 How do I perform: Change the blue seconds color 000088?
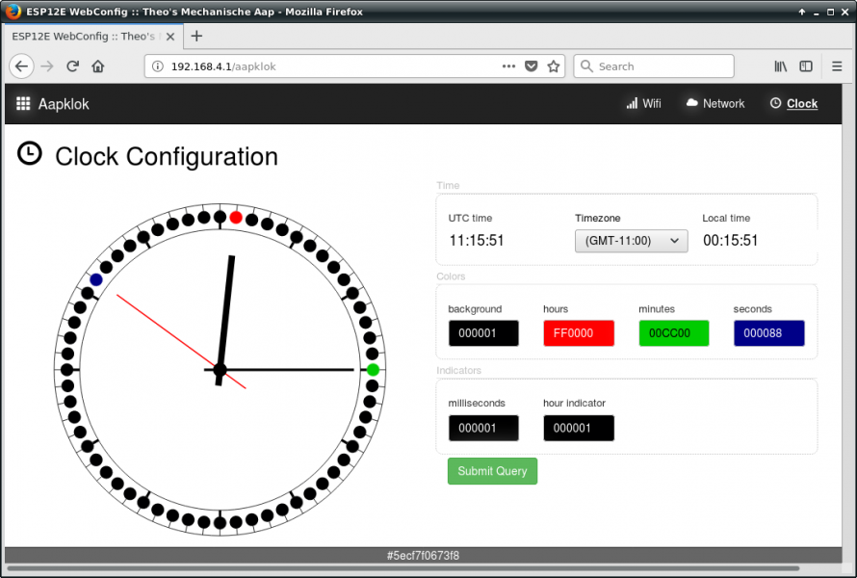[768, 333]
